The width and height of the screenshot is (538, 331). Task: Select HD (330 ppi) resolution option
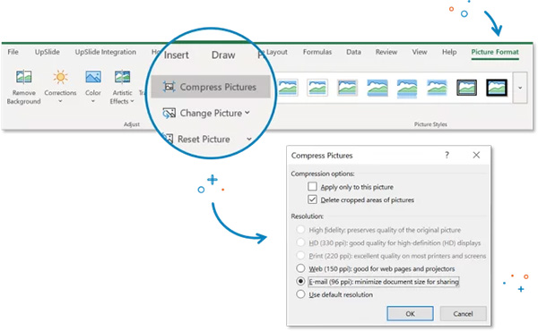300,242
